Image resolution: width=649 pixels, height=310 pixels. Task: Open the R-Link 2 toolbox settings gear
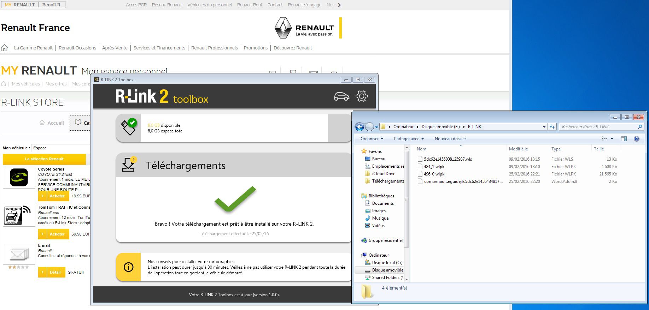click(361, 96)
